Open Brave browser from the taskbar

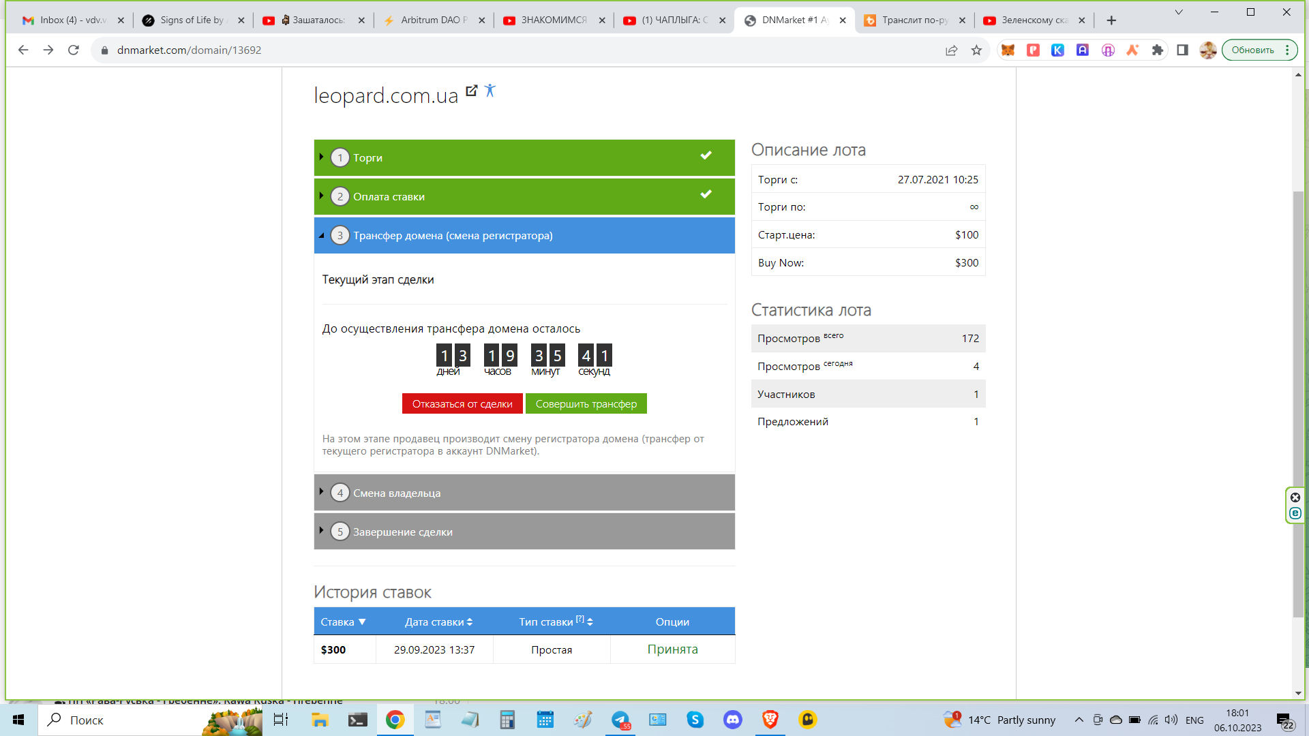770,720
